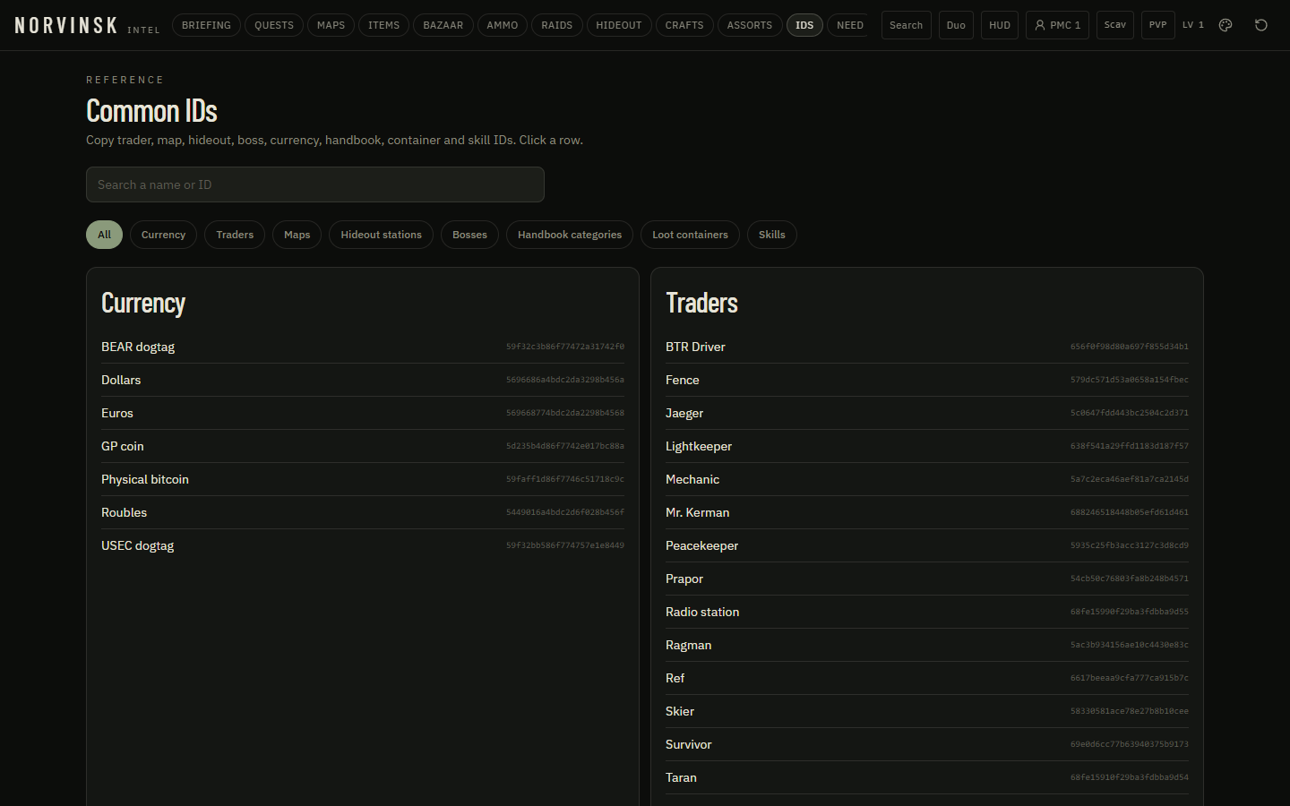1290x806 pixels.
Task: Switch to Scav mode
Action: click(1115, 25)
